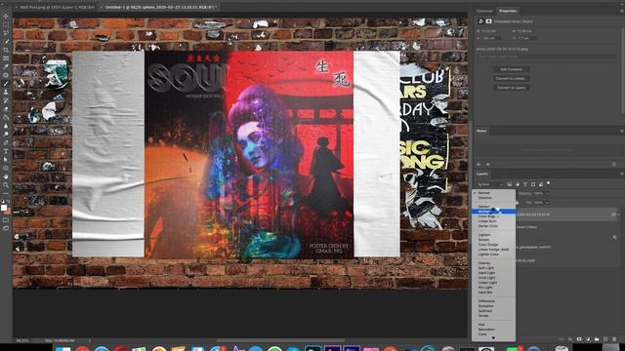Screen dimensions: 625x351
Task: Select the Path Selection tool
Action: pyautogui.click(x=6, y=159)
